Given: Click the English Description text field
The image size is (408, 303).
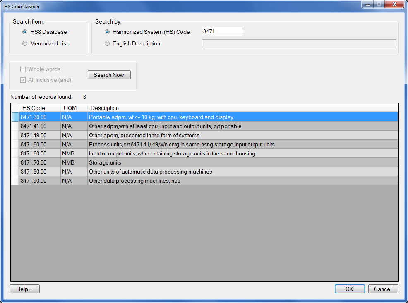Looking at the screenshot, I should [299, 44].
